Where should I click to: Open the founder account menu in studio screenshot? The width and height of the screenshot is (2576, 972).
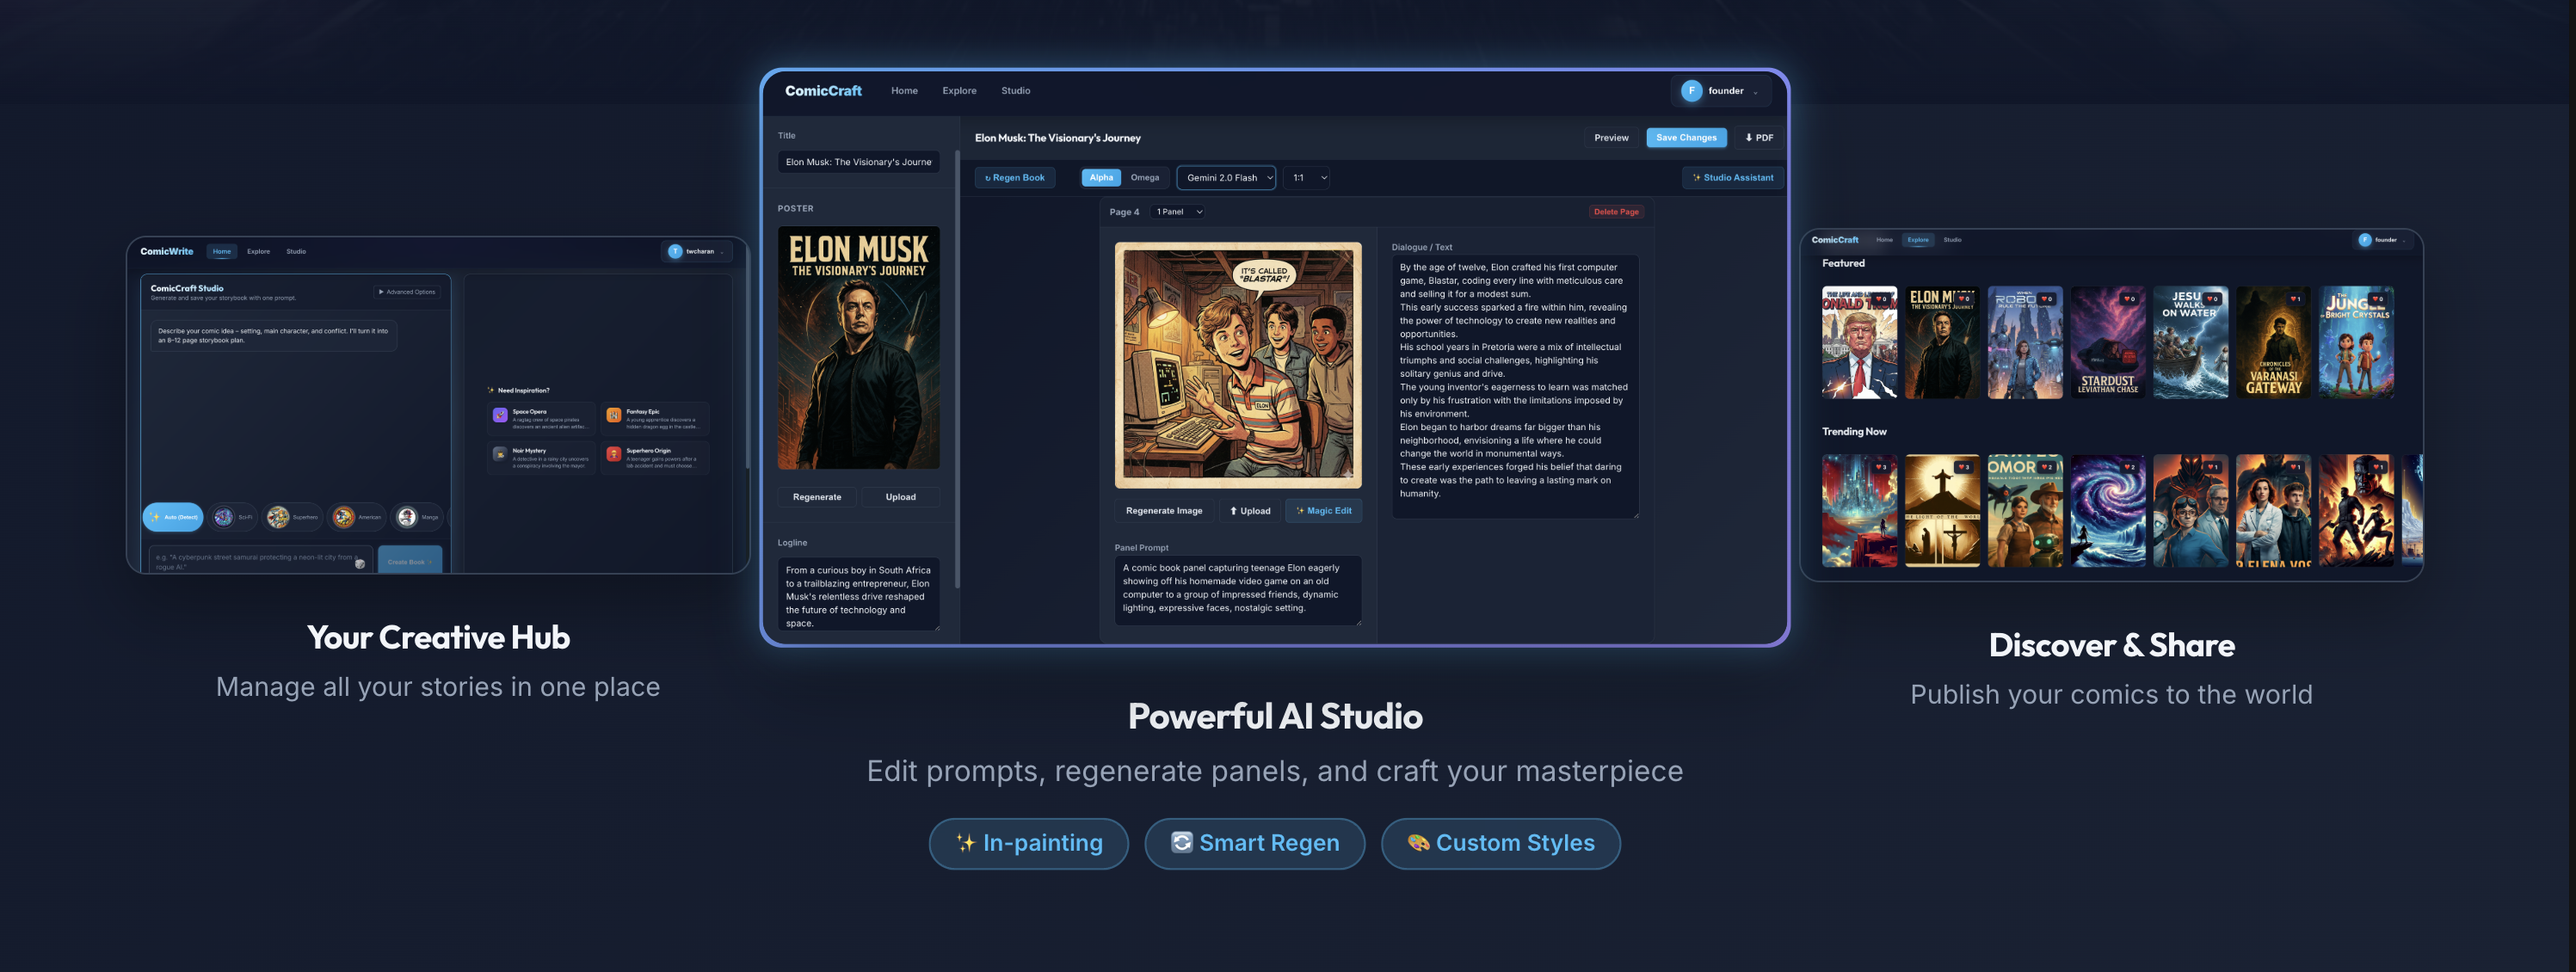point(1720,91)
